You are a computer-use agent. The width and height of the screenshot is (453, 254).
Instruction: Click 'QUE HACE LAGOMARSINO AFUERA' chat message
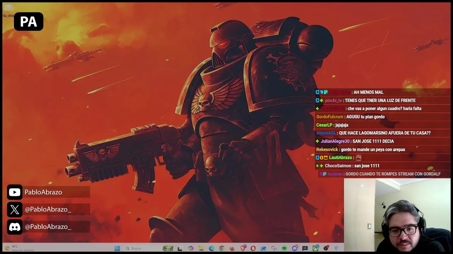coord(384,133)
